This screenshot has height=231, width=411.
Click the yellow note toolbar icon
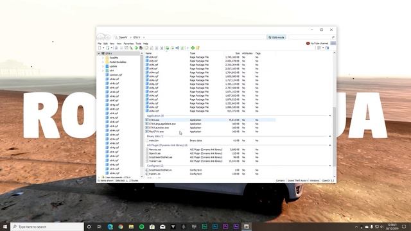198,48
